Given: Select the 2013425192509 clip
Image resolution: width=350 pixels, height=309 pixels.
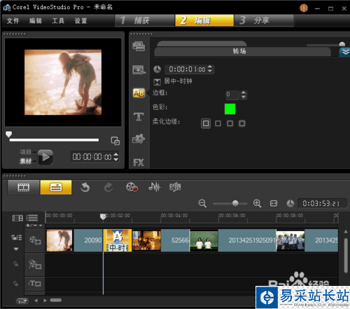Looking at the screenshot, I should 233,240.
